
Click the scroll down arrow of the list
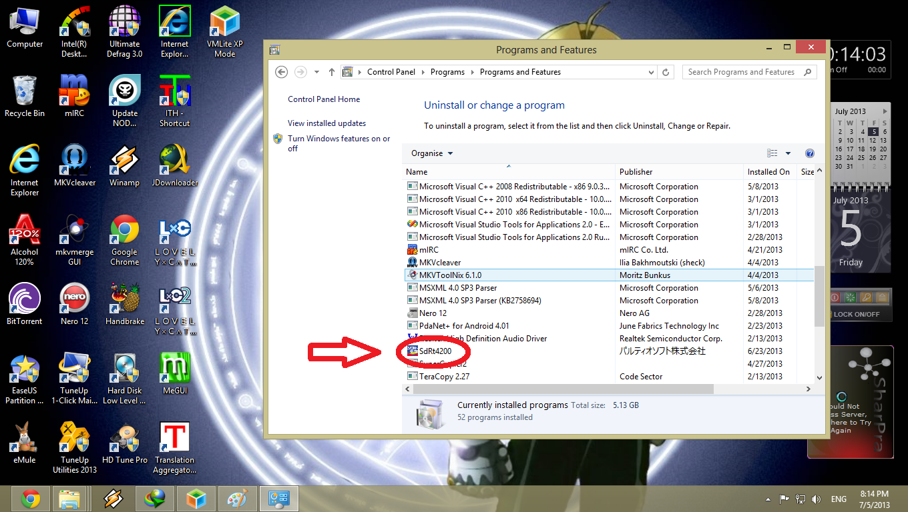819,377
